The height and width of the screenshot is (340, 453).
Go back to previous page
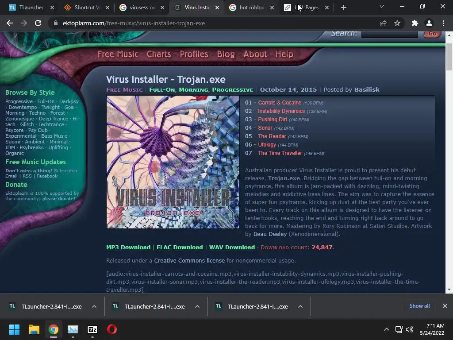pyautogui.click(x=10, y=23)
